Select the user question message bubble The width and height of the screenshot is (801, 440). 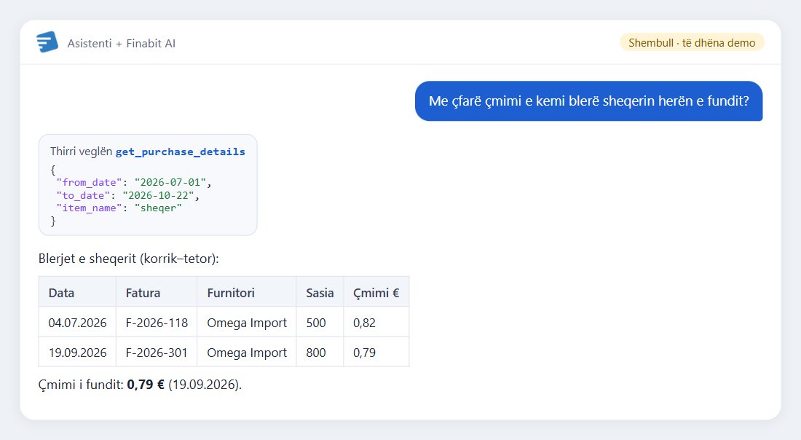(x=588, y=101)
